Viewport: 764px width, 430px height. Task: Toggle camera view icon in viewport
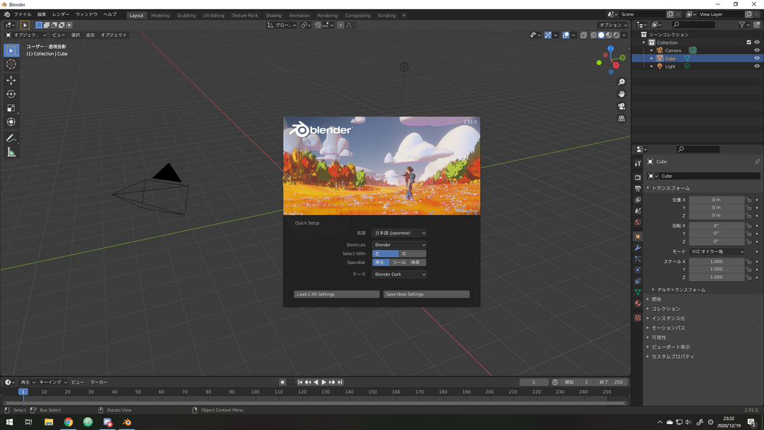pos(621,106)
